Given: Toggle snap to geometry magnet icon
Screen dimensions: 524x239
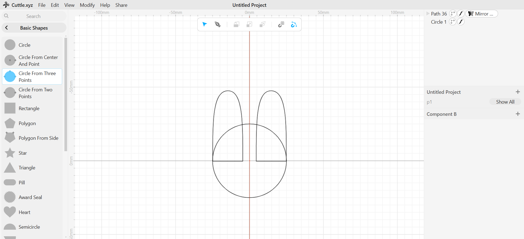Looking at the screenshot, I should tap(294, 24).
